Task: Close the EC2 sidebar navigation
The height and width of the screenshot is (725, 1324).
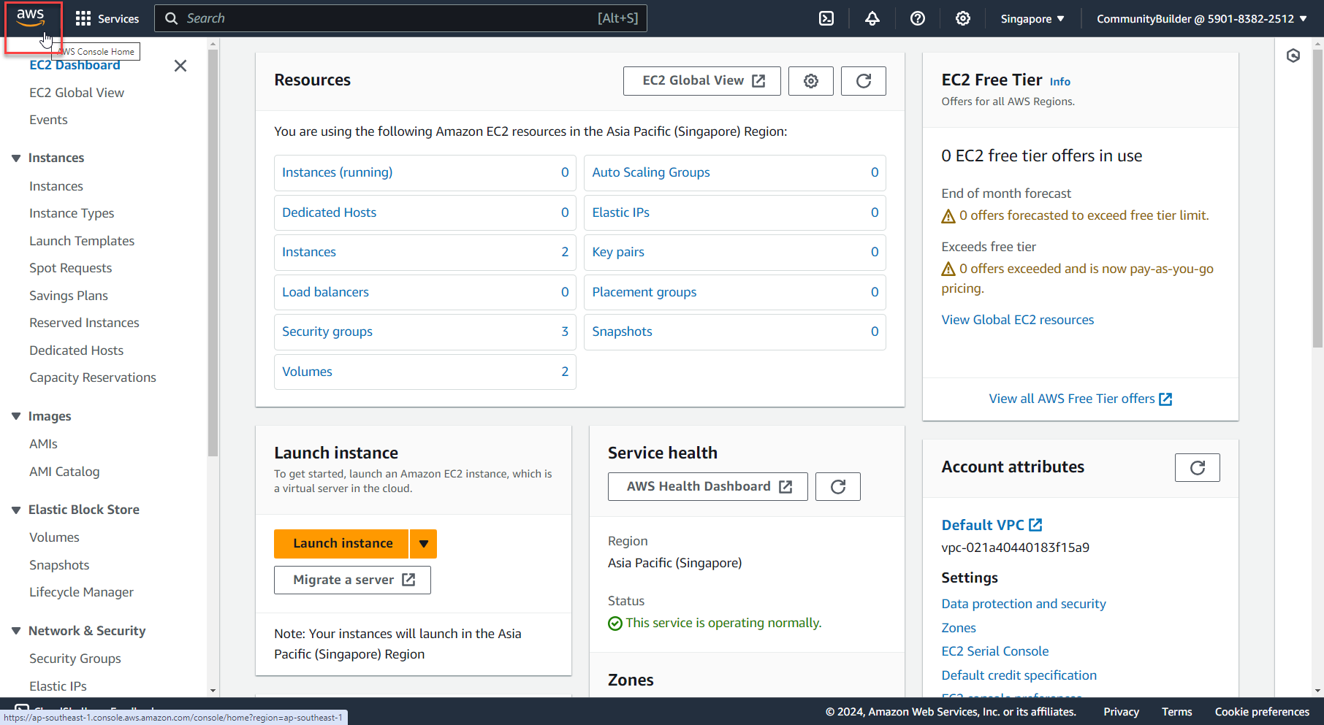Action: coord(180,66)
